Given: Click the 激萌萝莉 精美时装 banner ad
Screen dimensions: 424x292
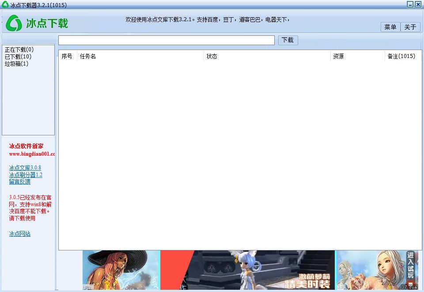Looking at the screenshot, I should [x=247, y=270].
